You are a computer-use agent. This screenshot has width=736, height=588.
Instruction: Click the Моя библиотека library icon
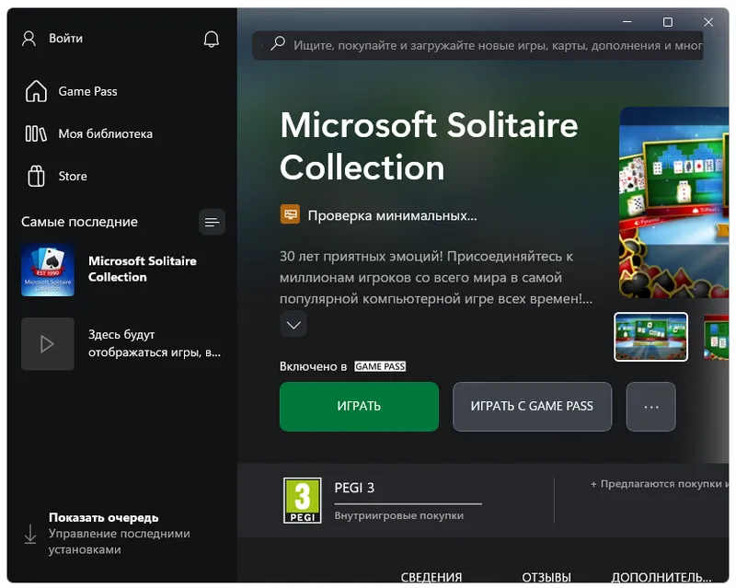(36, 133)
